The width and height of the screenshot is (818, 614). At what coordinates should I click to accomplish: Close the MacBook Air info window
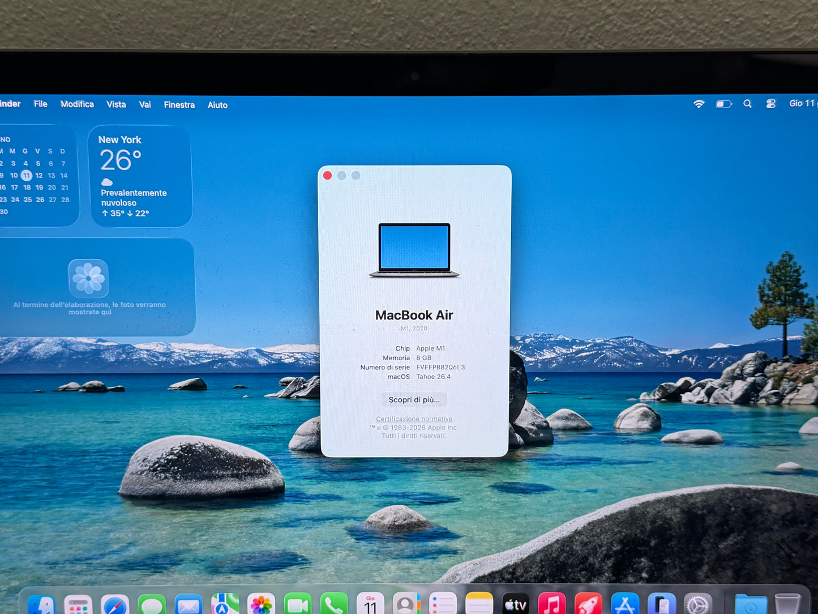[327, 175]
